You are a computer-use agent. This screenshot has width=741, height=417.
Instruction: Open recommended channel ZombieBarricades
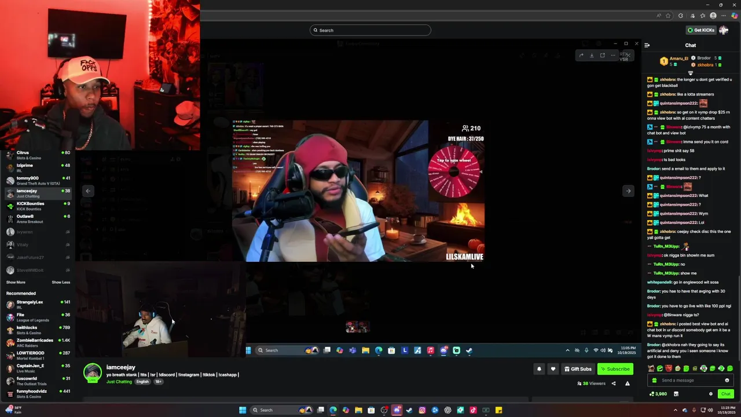[x=38, y=343]
